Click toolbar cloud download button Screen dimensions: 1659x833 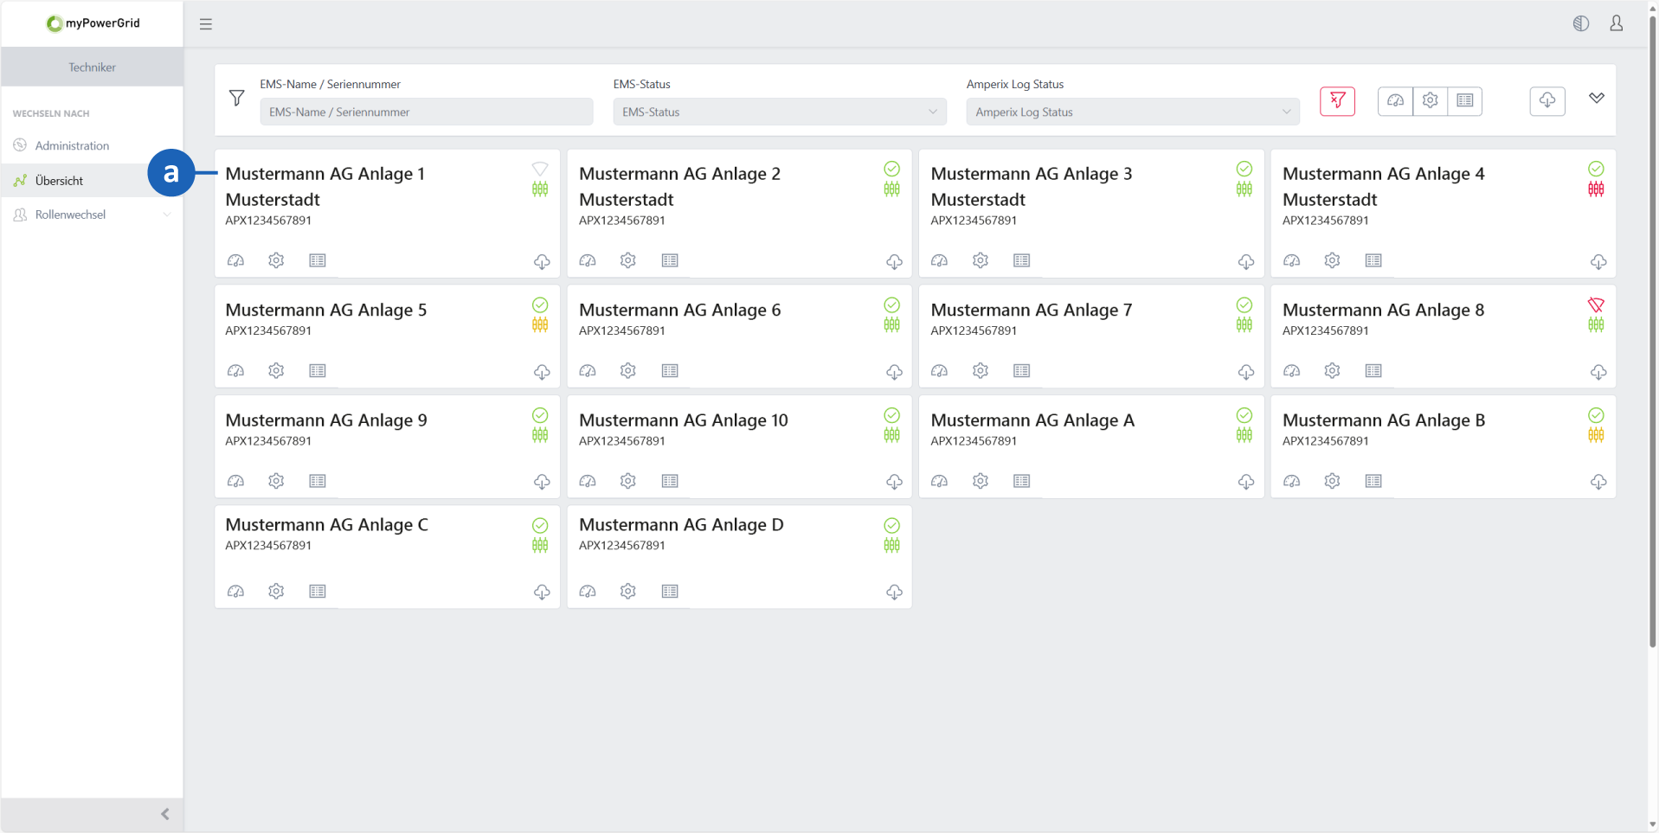pos(1546,101)
